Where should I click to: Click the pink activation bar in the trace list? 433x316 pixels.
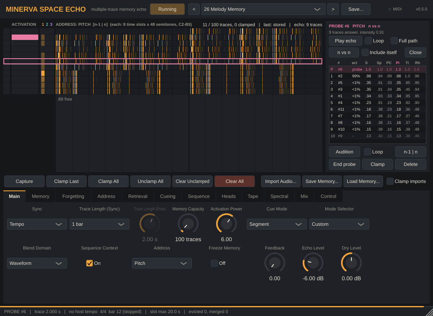25,37
